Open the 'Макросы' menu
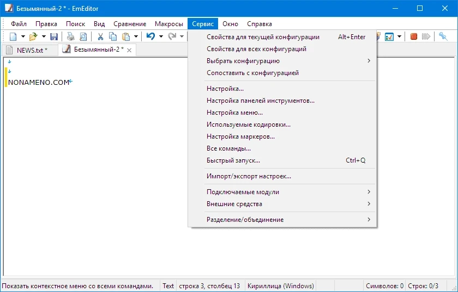 pos(168,24)
